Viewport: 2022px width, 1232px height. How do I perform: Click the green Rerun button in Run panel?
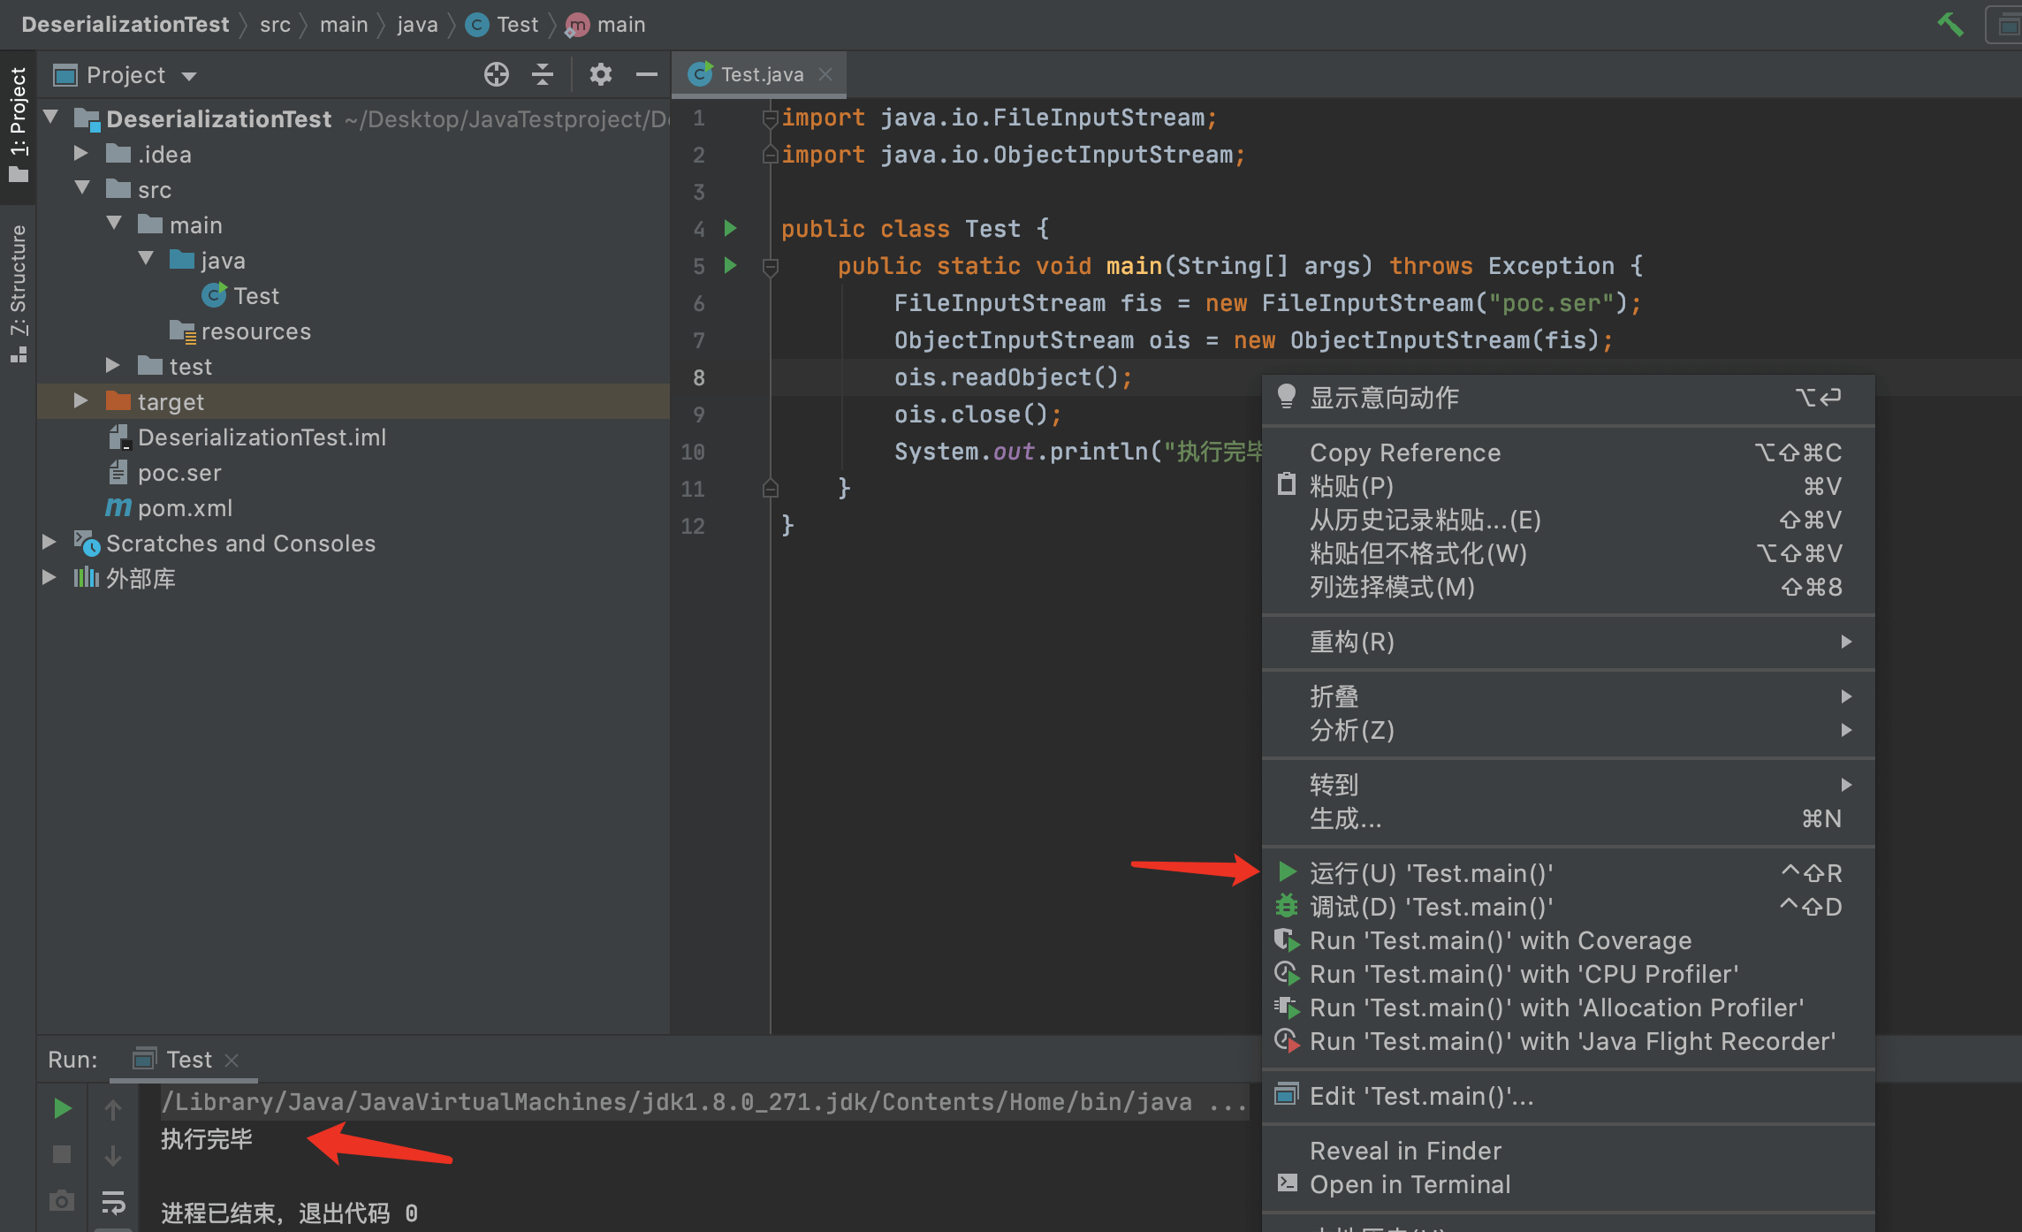62,1108
